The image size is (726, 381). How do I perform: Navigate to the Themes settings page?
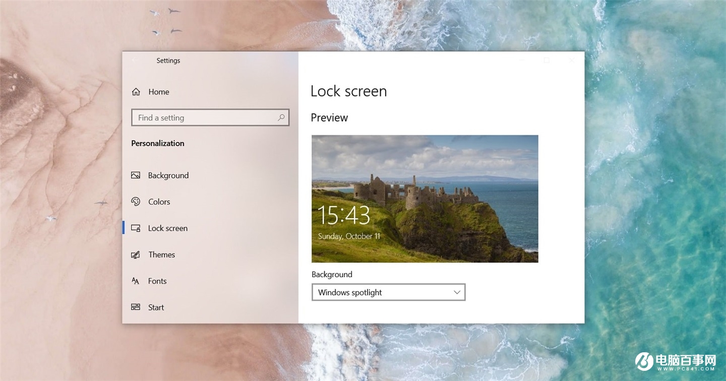point(161,255)
